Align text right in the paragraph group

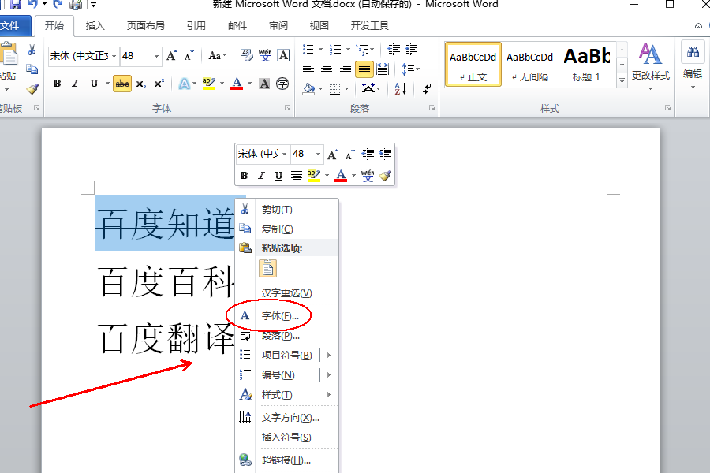tap(346, 69)
